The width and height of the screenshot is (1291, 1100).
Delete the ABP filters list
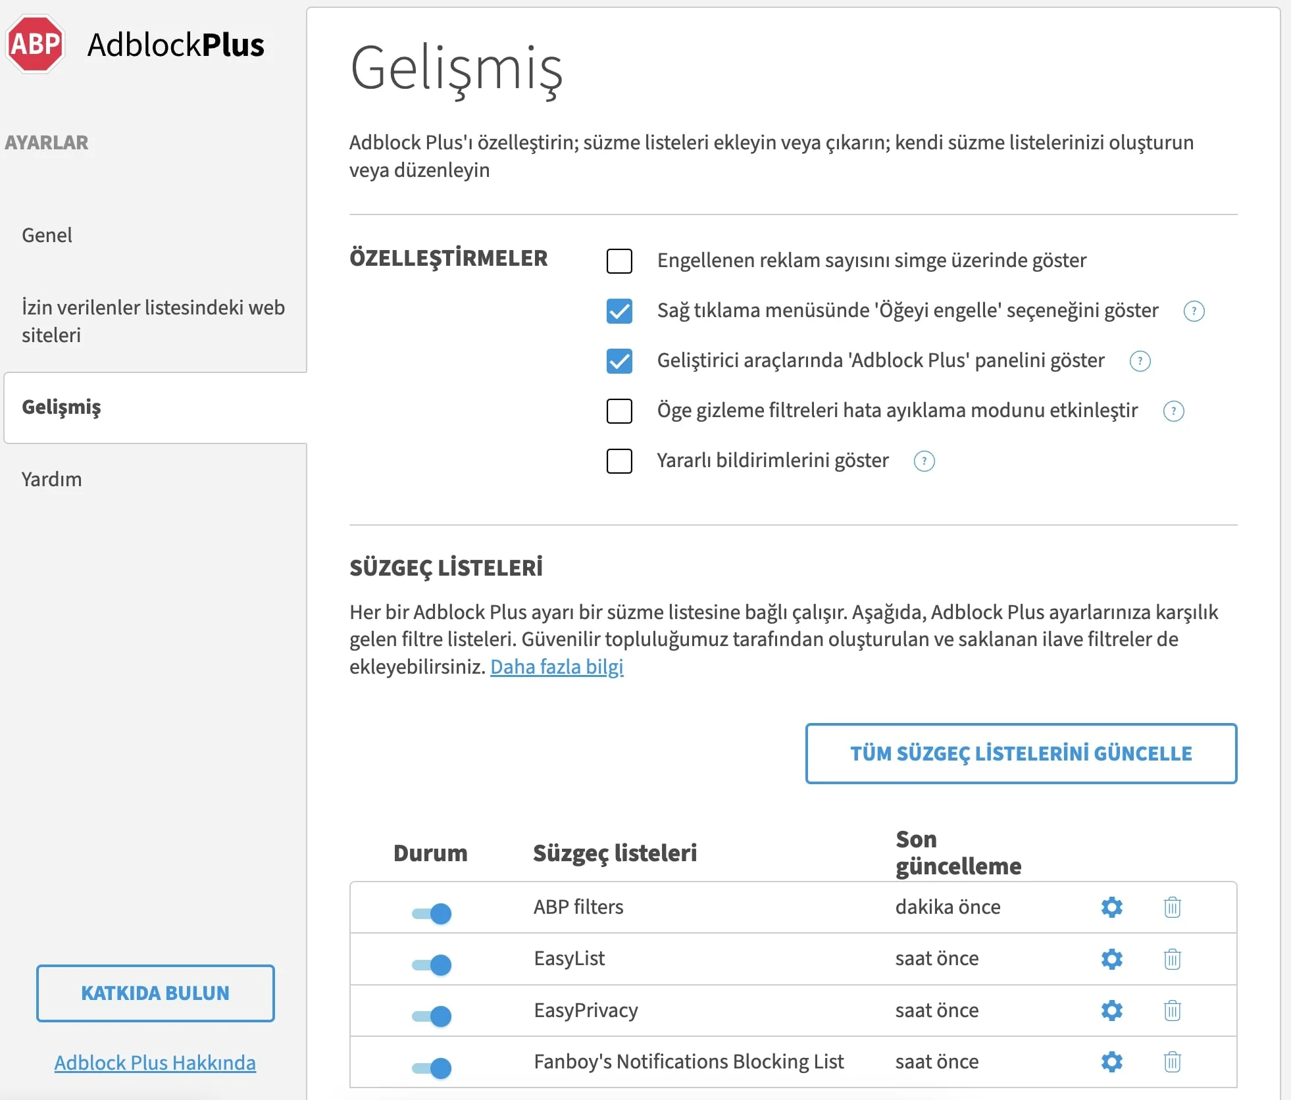coord(1172,907)
